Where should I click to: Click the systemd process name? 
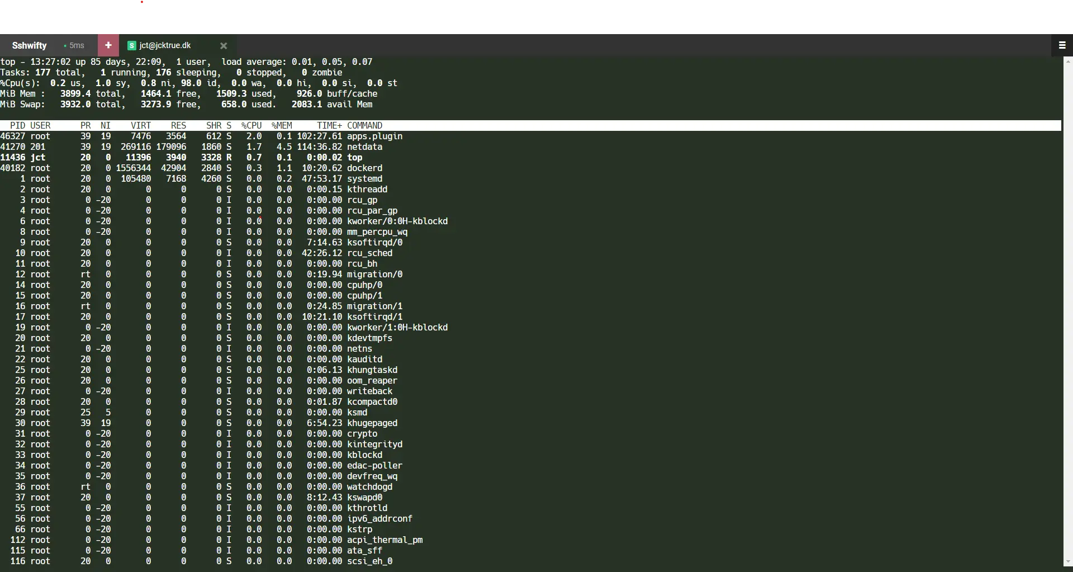pos(364,179)
